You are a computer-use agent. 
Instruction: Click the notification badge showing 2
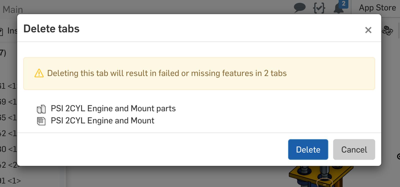(343, 4)
